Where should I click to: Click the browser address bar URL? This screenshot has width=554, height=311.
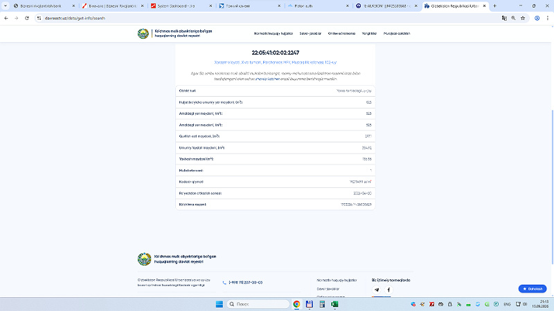[75, 18]
